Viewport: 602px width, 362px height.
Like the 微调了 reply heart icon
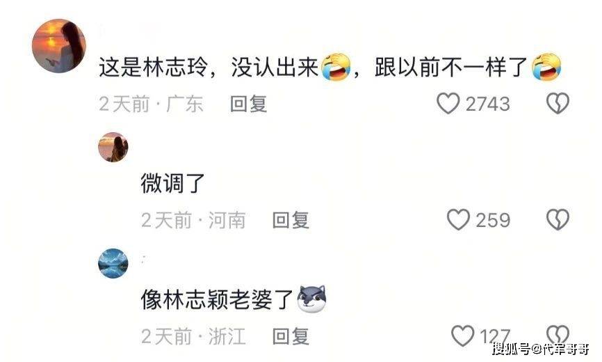coord(458,220)
